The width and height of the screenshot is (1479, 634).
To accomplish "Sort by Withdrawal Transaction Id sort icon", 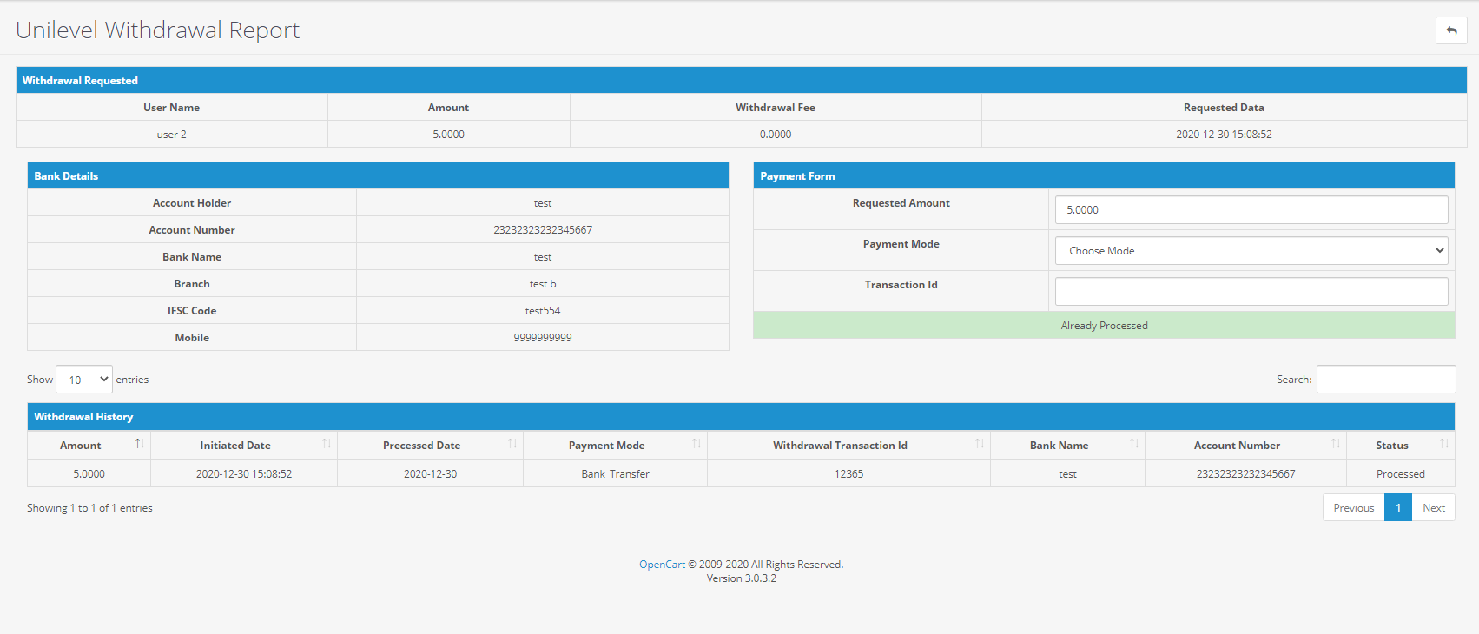I will tap(980, 445).
